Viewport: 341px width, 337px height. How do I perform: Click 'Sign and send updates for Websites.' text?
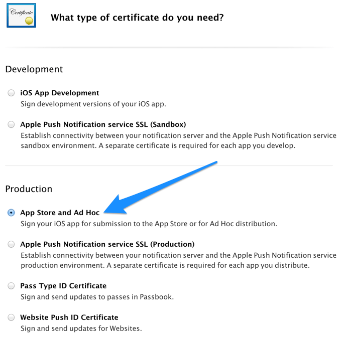81,328
